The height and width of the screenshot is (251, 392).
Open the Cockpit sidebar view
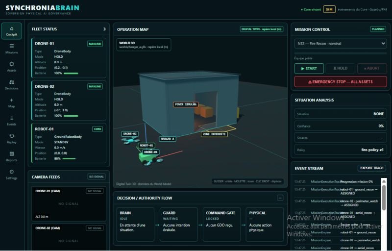pyautogui.click(x=11, y=31)
